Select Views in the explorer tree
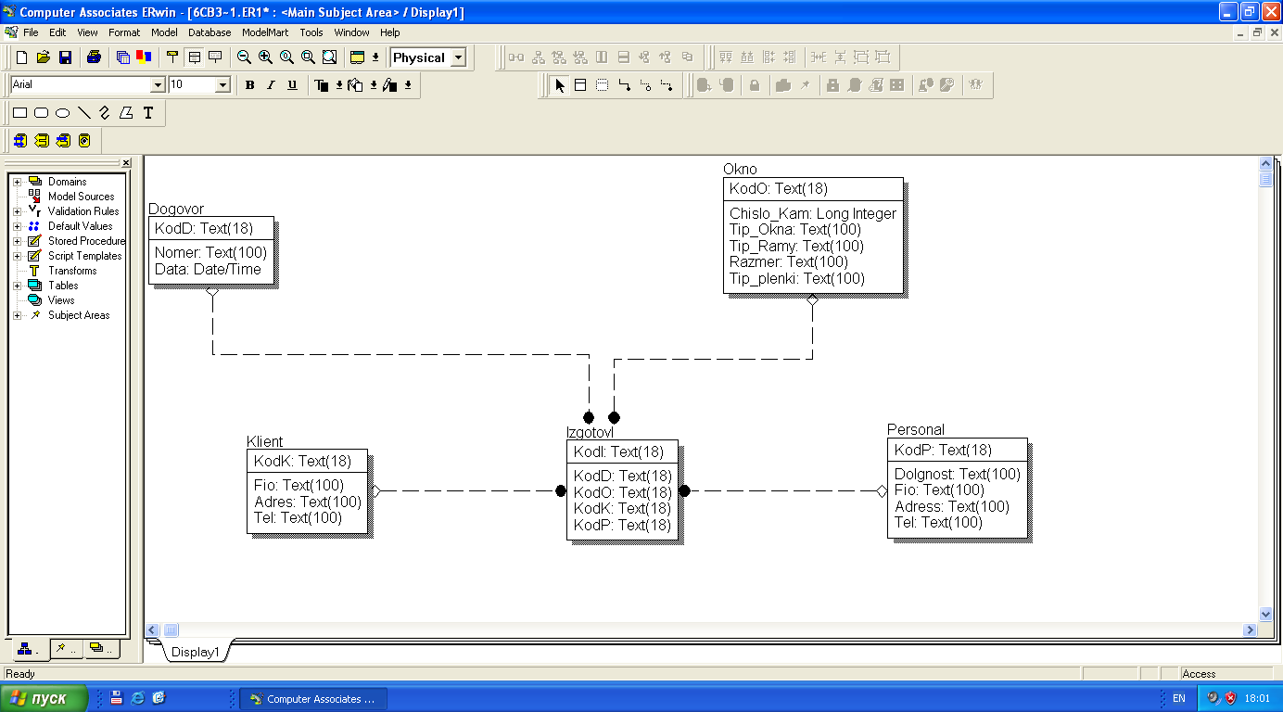Viewport: 1283px width, 712px height. [x=61, y=300]
